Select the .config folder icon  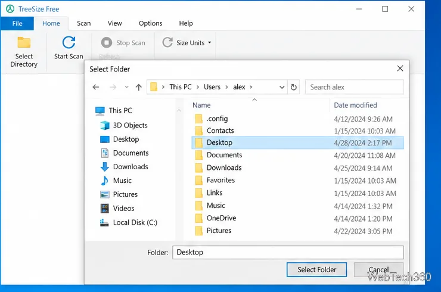pyautogui.click(x=199, y=119)
